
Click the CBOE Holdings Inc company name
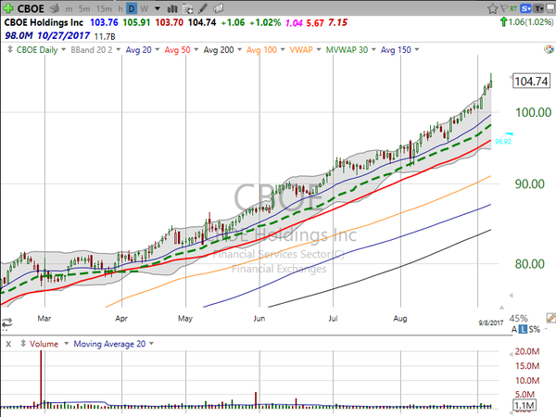coord(44,22)
